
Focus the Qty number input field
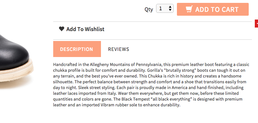tap(165, 8)
